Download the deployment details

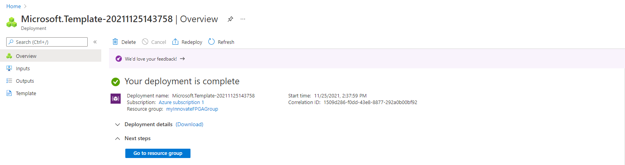189,125
